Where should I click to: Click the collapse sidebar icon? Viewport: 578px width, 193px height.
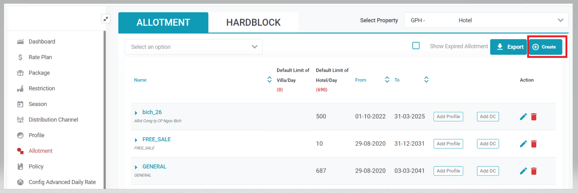[106, 19]
